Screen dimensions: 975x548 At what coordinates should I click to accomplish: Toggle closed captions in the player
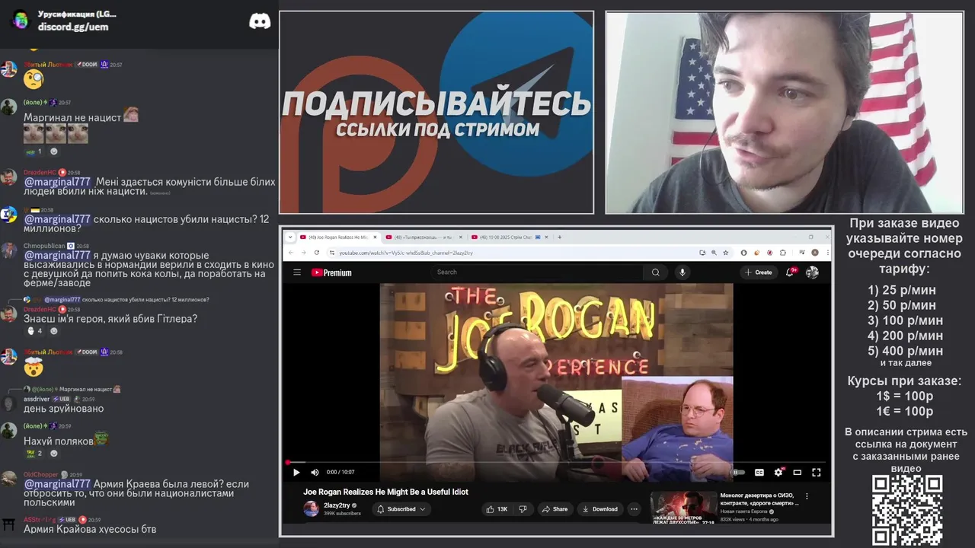coord(759,473)
